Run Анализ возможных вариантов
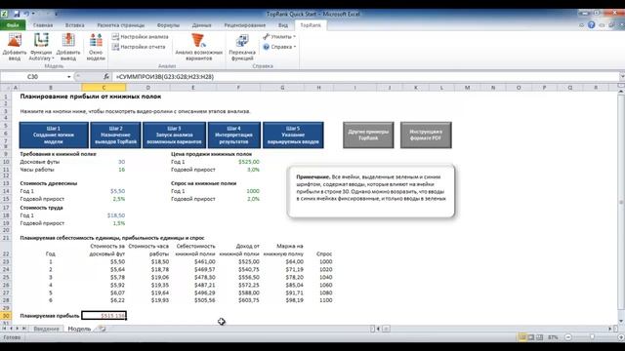Viewport: 625px width, 351px height. pos(198,47)
